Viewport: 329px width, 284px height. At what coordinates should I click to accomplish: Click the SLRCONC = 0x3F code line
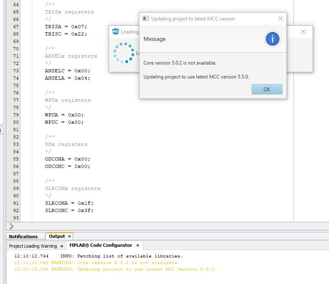tap(69, 210)
